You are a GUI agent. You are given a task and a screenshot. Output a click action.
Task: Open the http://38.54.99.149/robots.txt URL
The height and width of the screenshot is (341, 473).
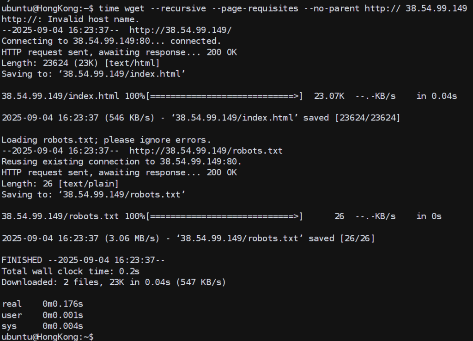(206, 151)
